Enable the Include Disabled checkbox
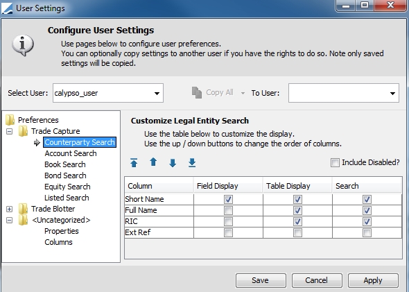The width and height of the screenshot is (409, 292). coord(335,162)
